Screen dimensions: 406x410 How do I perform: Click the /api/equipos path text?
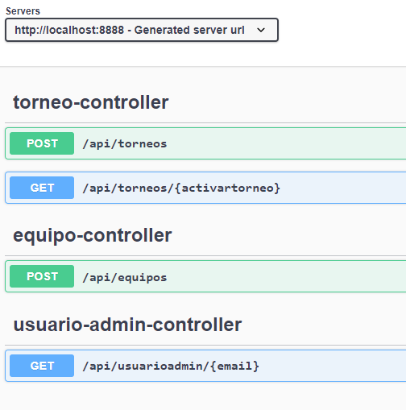coord(125,277)
